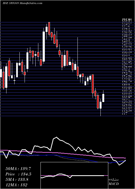Click the 5MA : 133.8 text
The width and height of the screenshot is (135, 189).
pos(17,180)
